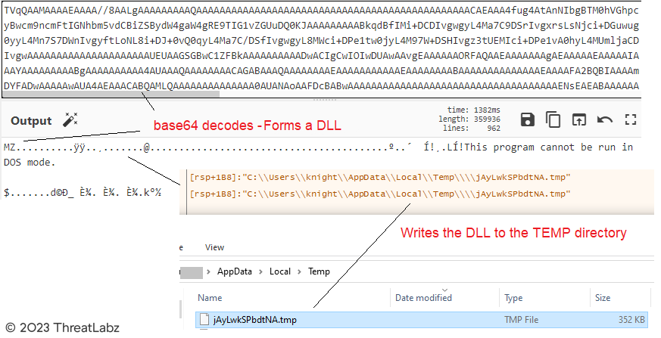Sort files by Type column
661x338 pixels.
tap(513, 298)
